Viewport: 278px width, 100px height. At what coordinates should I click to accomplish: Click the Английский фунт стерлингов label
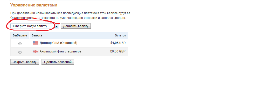click(x=60, y=52)
